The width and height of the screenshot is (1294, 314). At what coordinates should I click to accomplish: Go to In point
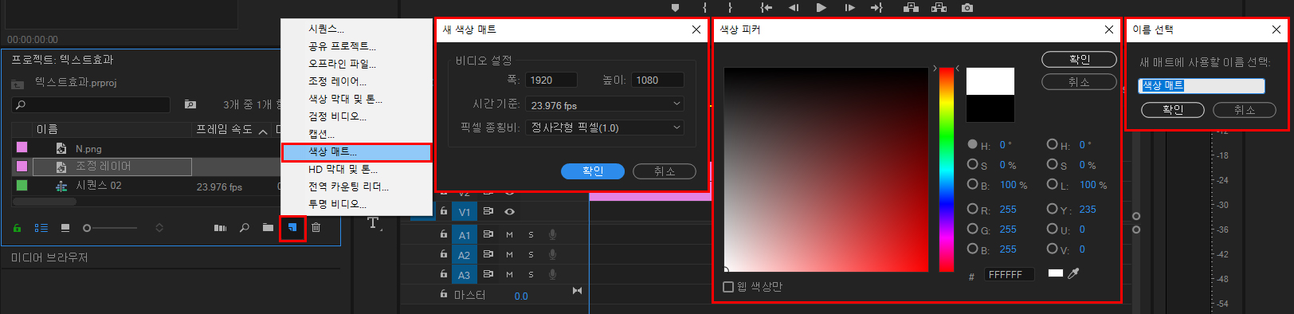(x=767, y=7)
